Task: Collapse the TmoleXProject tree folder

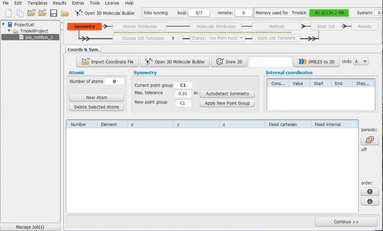Action: pos(9,31)
